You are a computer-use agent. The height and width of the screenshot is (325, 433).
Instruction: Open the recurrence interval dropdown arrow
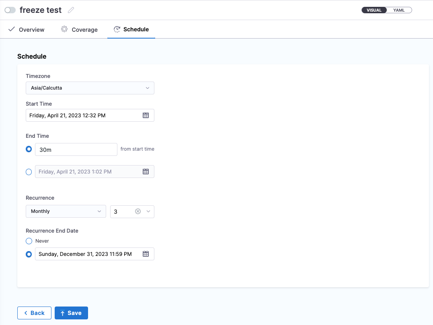click(x=148, y=211)
